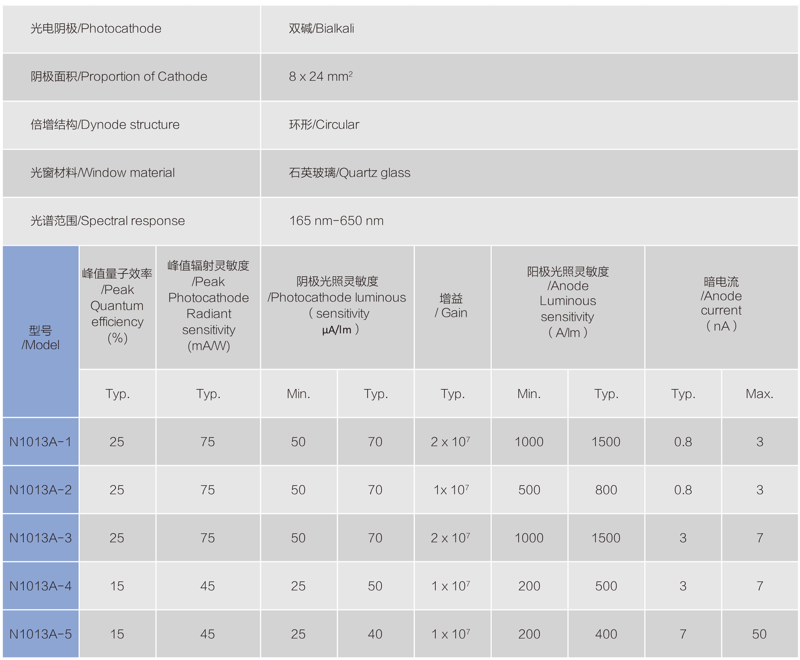The height and width of the screenshot is (660, 800).
Task: Click the 光电阴极/Photocathode label cell
Action: [96, 28]
